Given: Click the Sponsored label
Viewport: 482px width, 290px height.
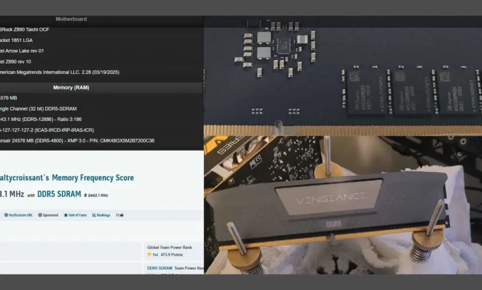Looking at the screenshot, I should click(48, 215).
